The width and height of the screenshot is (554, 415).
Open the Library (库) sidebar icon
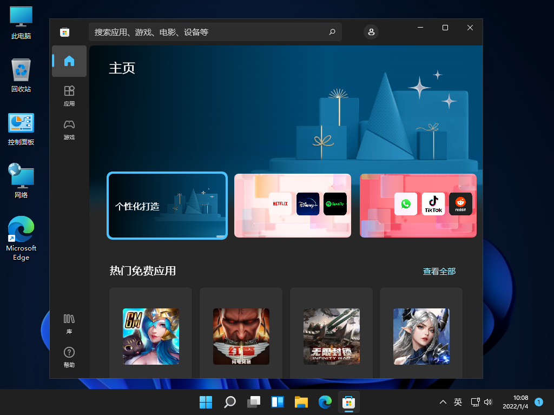point(69,323)
